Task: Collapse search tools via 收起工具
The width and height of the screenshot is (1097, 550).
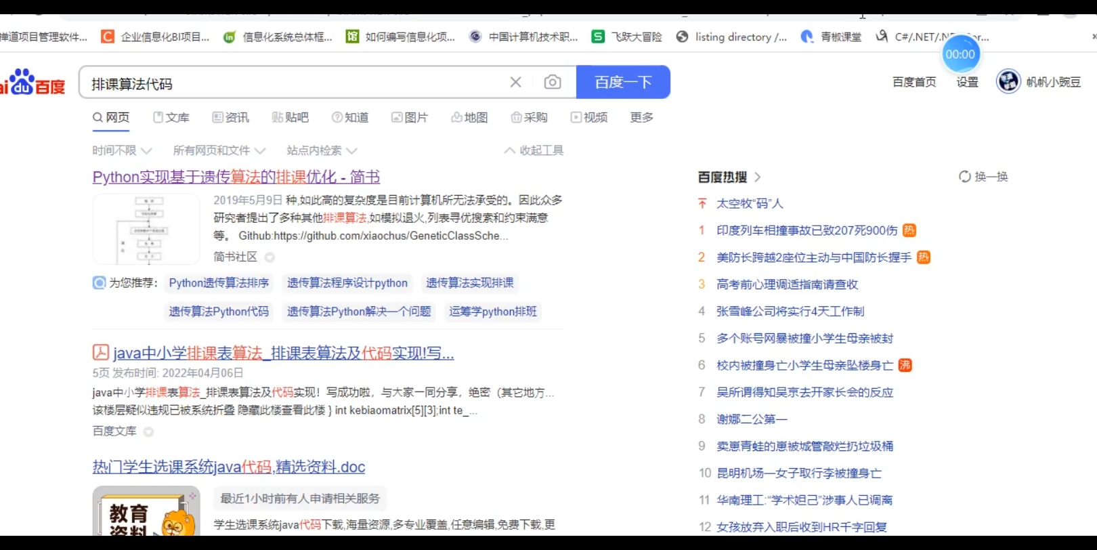Action: pyautogui.click(x=534, y=150)
